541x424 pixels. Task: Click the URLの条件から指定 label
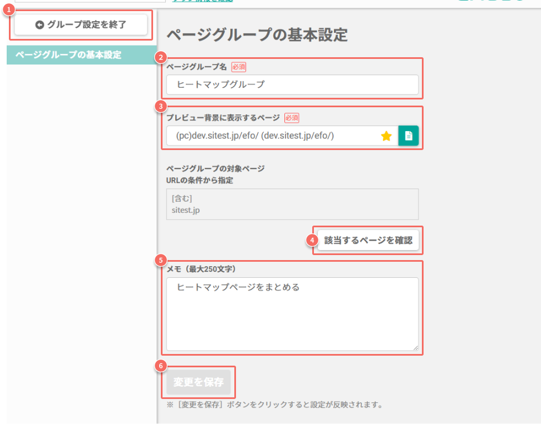(x=199, y=180)
